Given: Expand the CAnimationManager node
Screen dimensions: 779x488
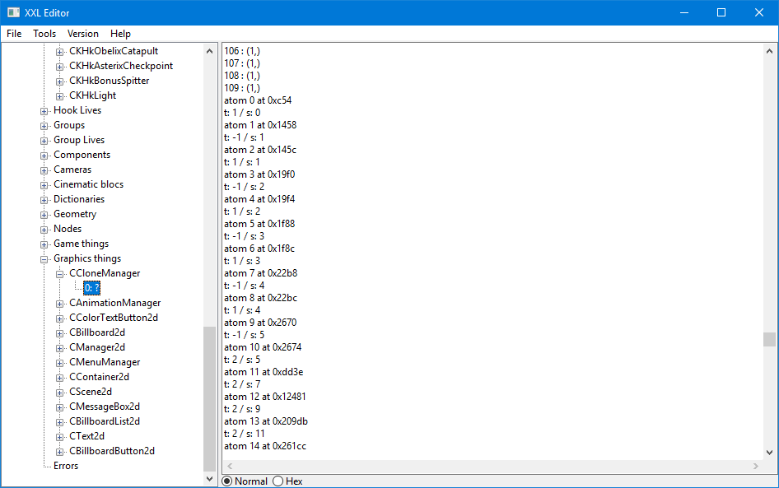Looking at the screenshot, I should click(x=59, y=304).
